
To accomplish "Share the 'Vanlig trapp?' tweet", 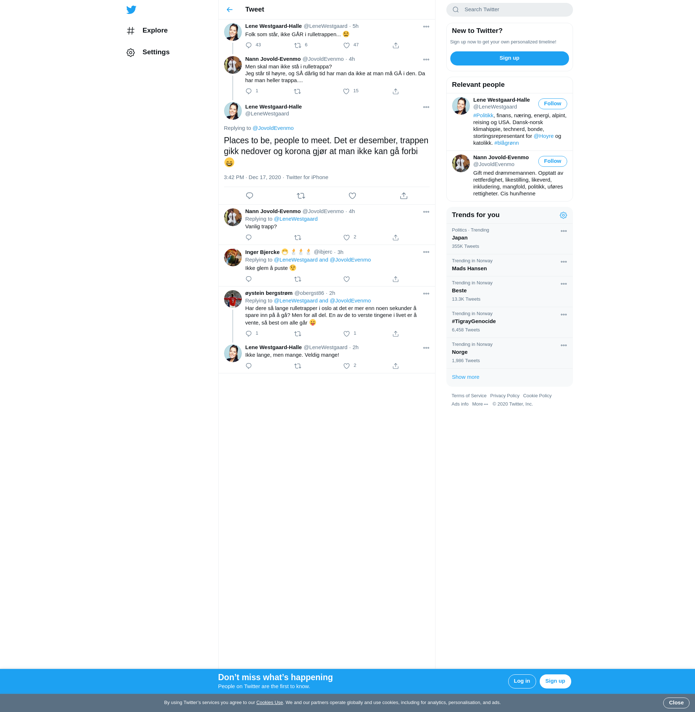I will (x=396, y=237).
